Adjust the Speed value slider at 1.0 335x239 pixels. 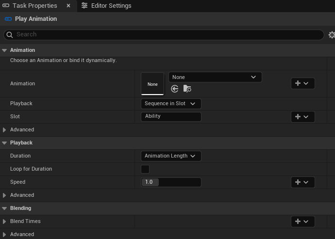point(171,182)
